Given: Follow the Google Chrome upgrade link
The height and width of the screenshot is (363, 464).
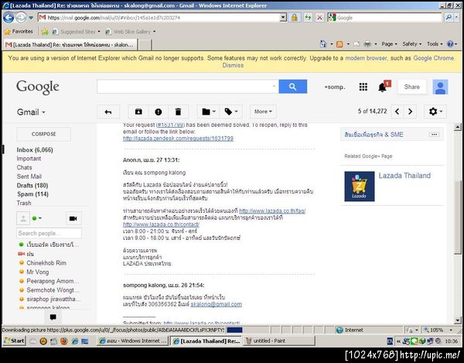Looking at the screenshot, I should coord(434,58).
